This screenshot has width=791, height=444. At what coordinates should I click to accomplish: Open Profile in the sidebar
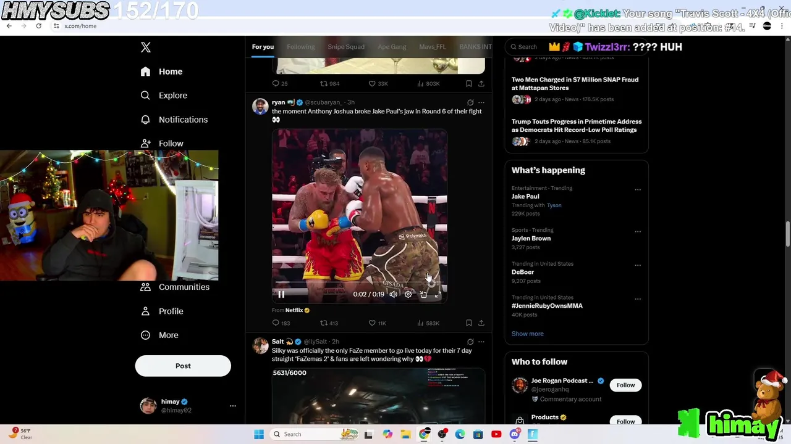tap(162, 311)
